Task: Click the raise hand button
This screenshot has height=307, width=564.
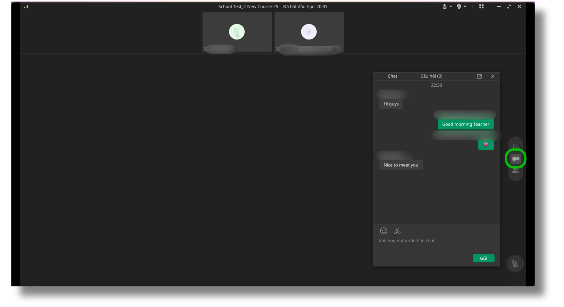Action: [x=515, y=263]
